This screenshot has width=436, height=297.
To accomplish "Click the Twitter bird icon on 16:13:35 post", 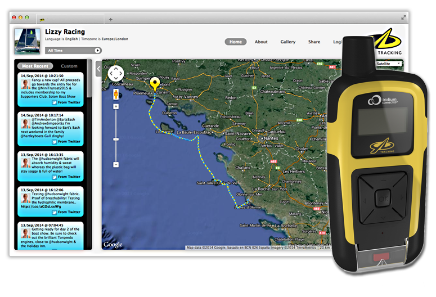I will [55, 177].
